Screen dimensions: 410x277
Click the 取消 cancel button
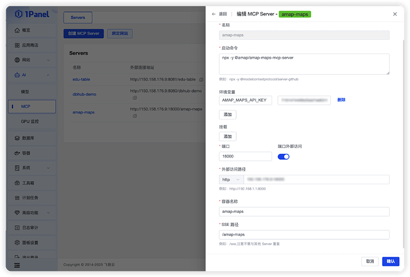click(370, 262)
